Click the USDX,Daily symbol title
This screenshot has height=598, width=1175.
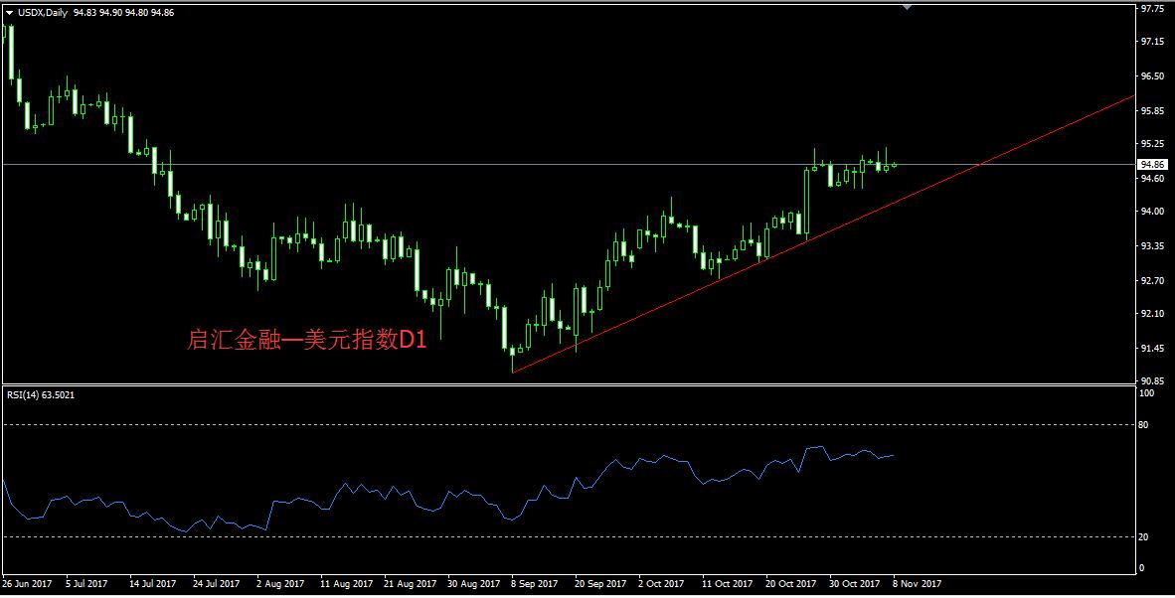[43, 13]
